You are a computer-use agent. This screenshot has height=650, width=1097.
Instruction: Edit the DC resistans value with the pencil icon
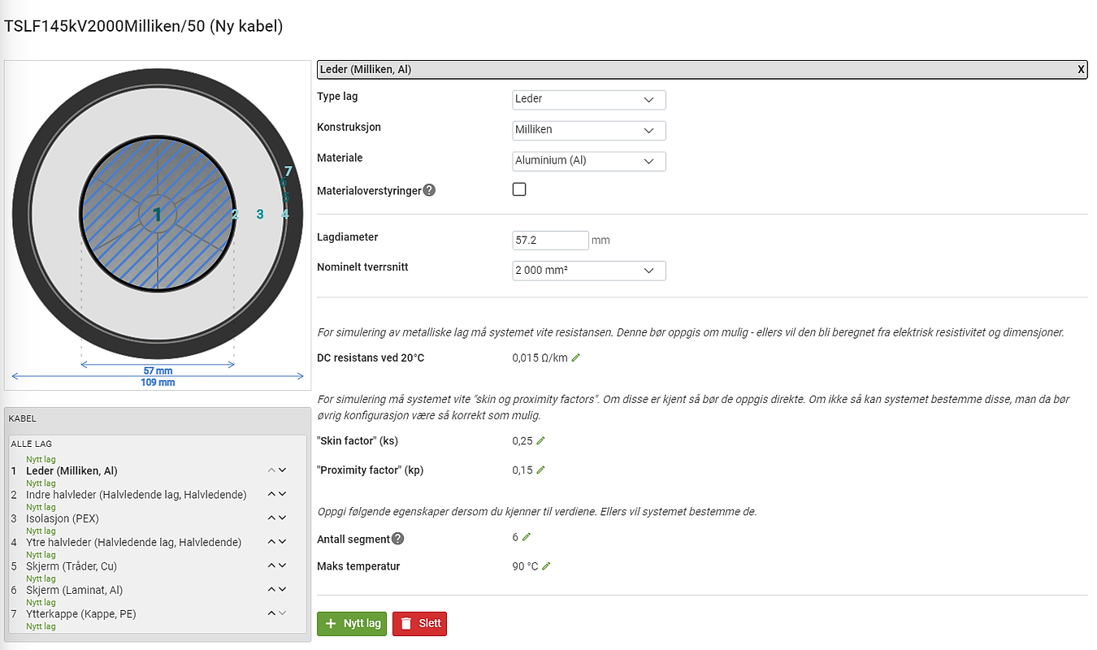tap(576, 357)
